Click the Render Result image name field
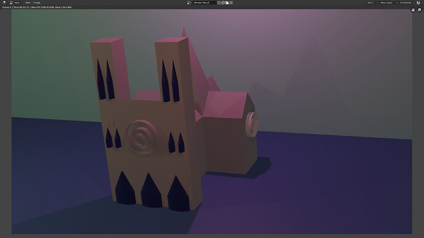This screenshot has height=238, width=424. [x=205, y=2]
